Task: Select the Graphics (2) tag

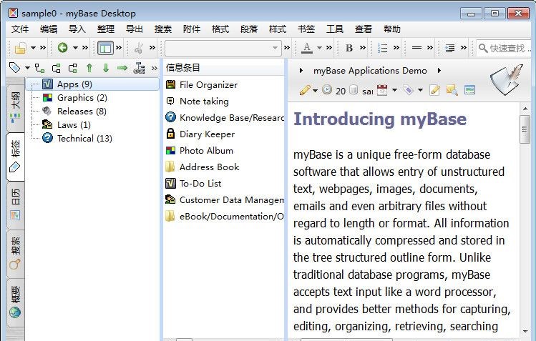Action: tap(82, 98)
